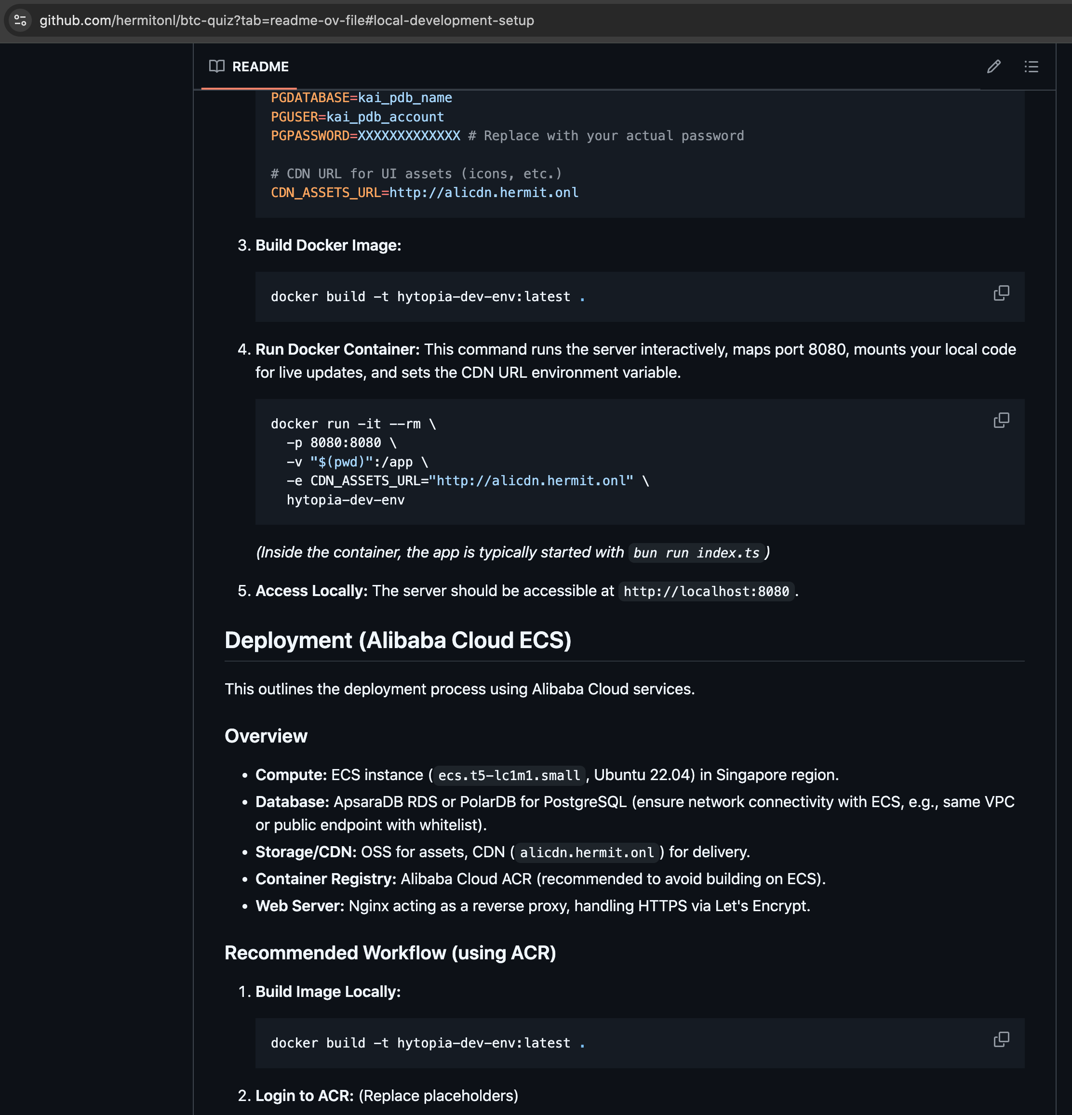Click the docker run -it --rm line
Image resolution: width=1072 pixels, height=1115 pixels.
click(x=353, y=424)
